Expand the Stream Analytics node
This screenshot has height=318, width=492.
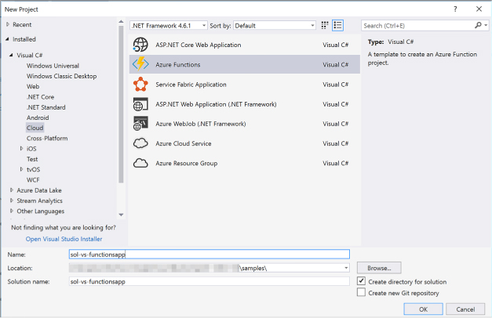[12, 201]
